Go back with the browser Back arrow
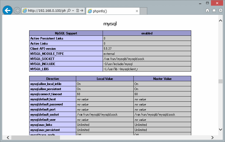 (x=8, y=10)
